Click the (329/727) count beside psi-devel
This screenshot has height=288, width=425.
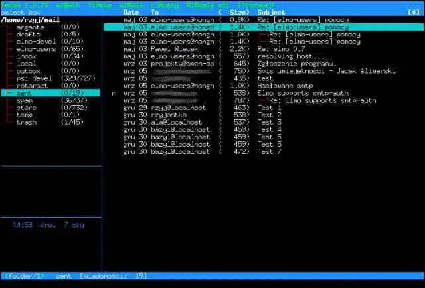pos(78,78)
